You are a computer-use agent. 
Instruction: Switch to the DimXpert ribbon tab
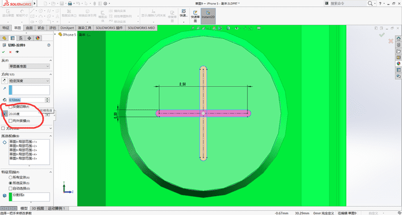pyautogui.click(x=67, y=28)
